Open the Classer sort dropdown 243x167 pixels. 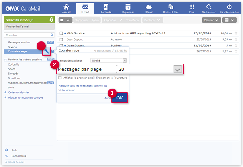212,20
